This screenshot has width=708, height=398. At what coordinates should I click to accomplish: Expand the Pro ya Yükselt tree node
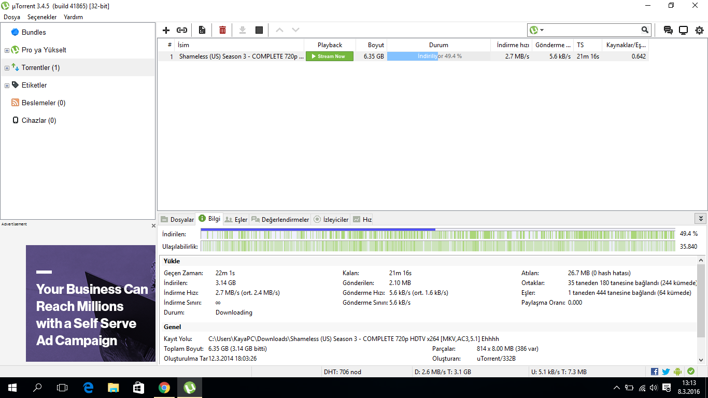click(x=7, y=50)
